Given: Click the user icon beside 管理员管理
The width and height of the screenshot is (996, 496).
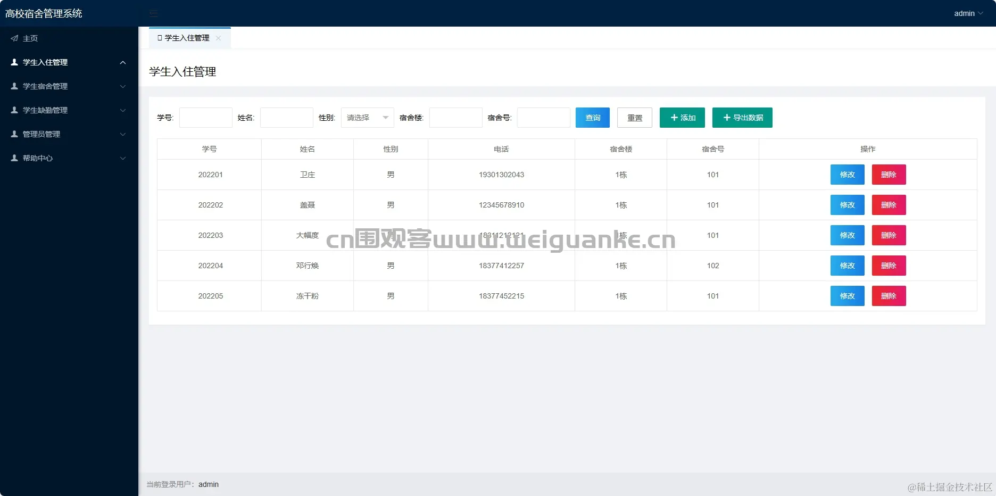Looking at the screenshot, I should point(14,134).
